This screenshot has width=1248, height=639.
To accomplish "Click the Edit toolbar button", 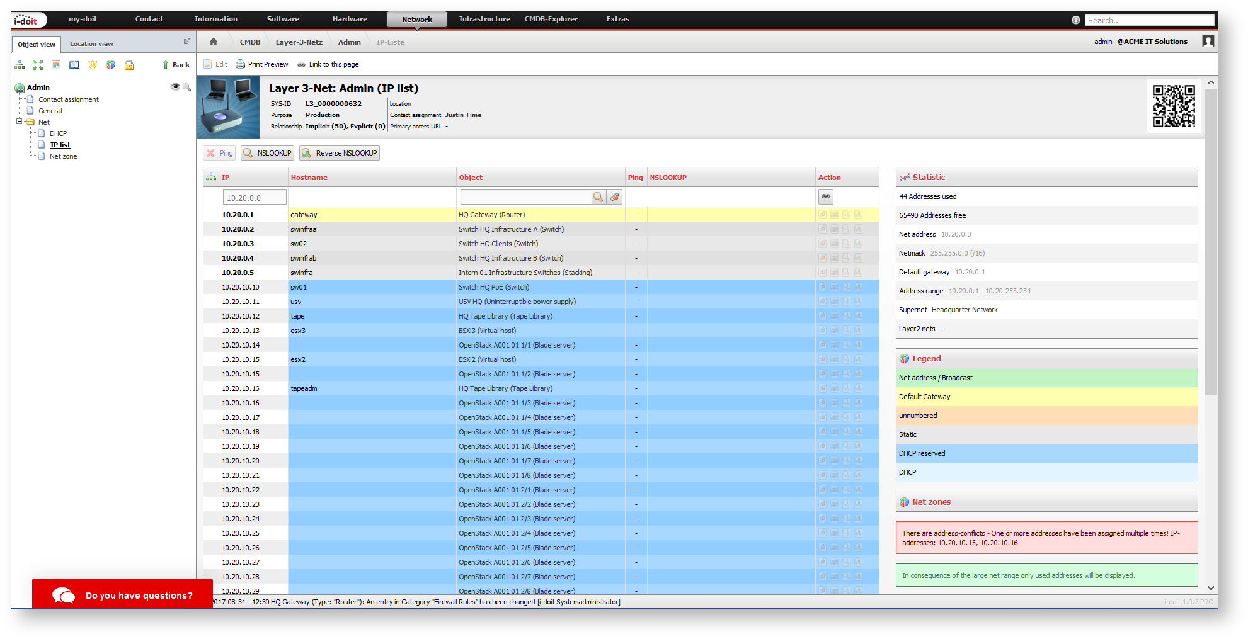I will (x=215, y=64).
